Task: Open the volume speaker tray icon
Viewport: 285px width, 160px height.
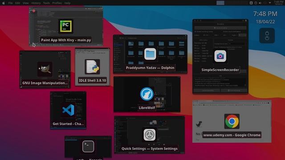Action: [260, 3]
